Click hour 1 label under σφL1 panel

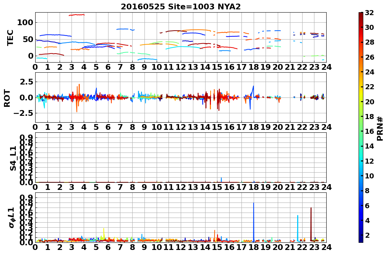47,247
